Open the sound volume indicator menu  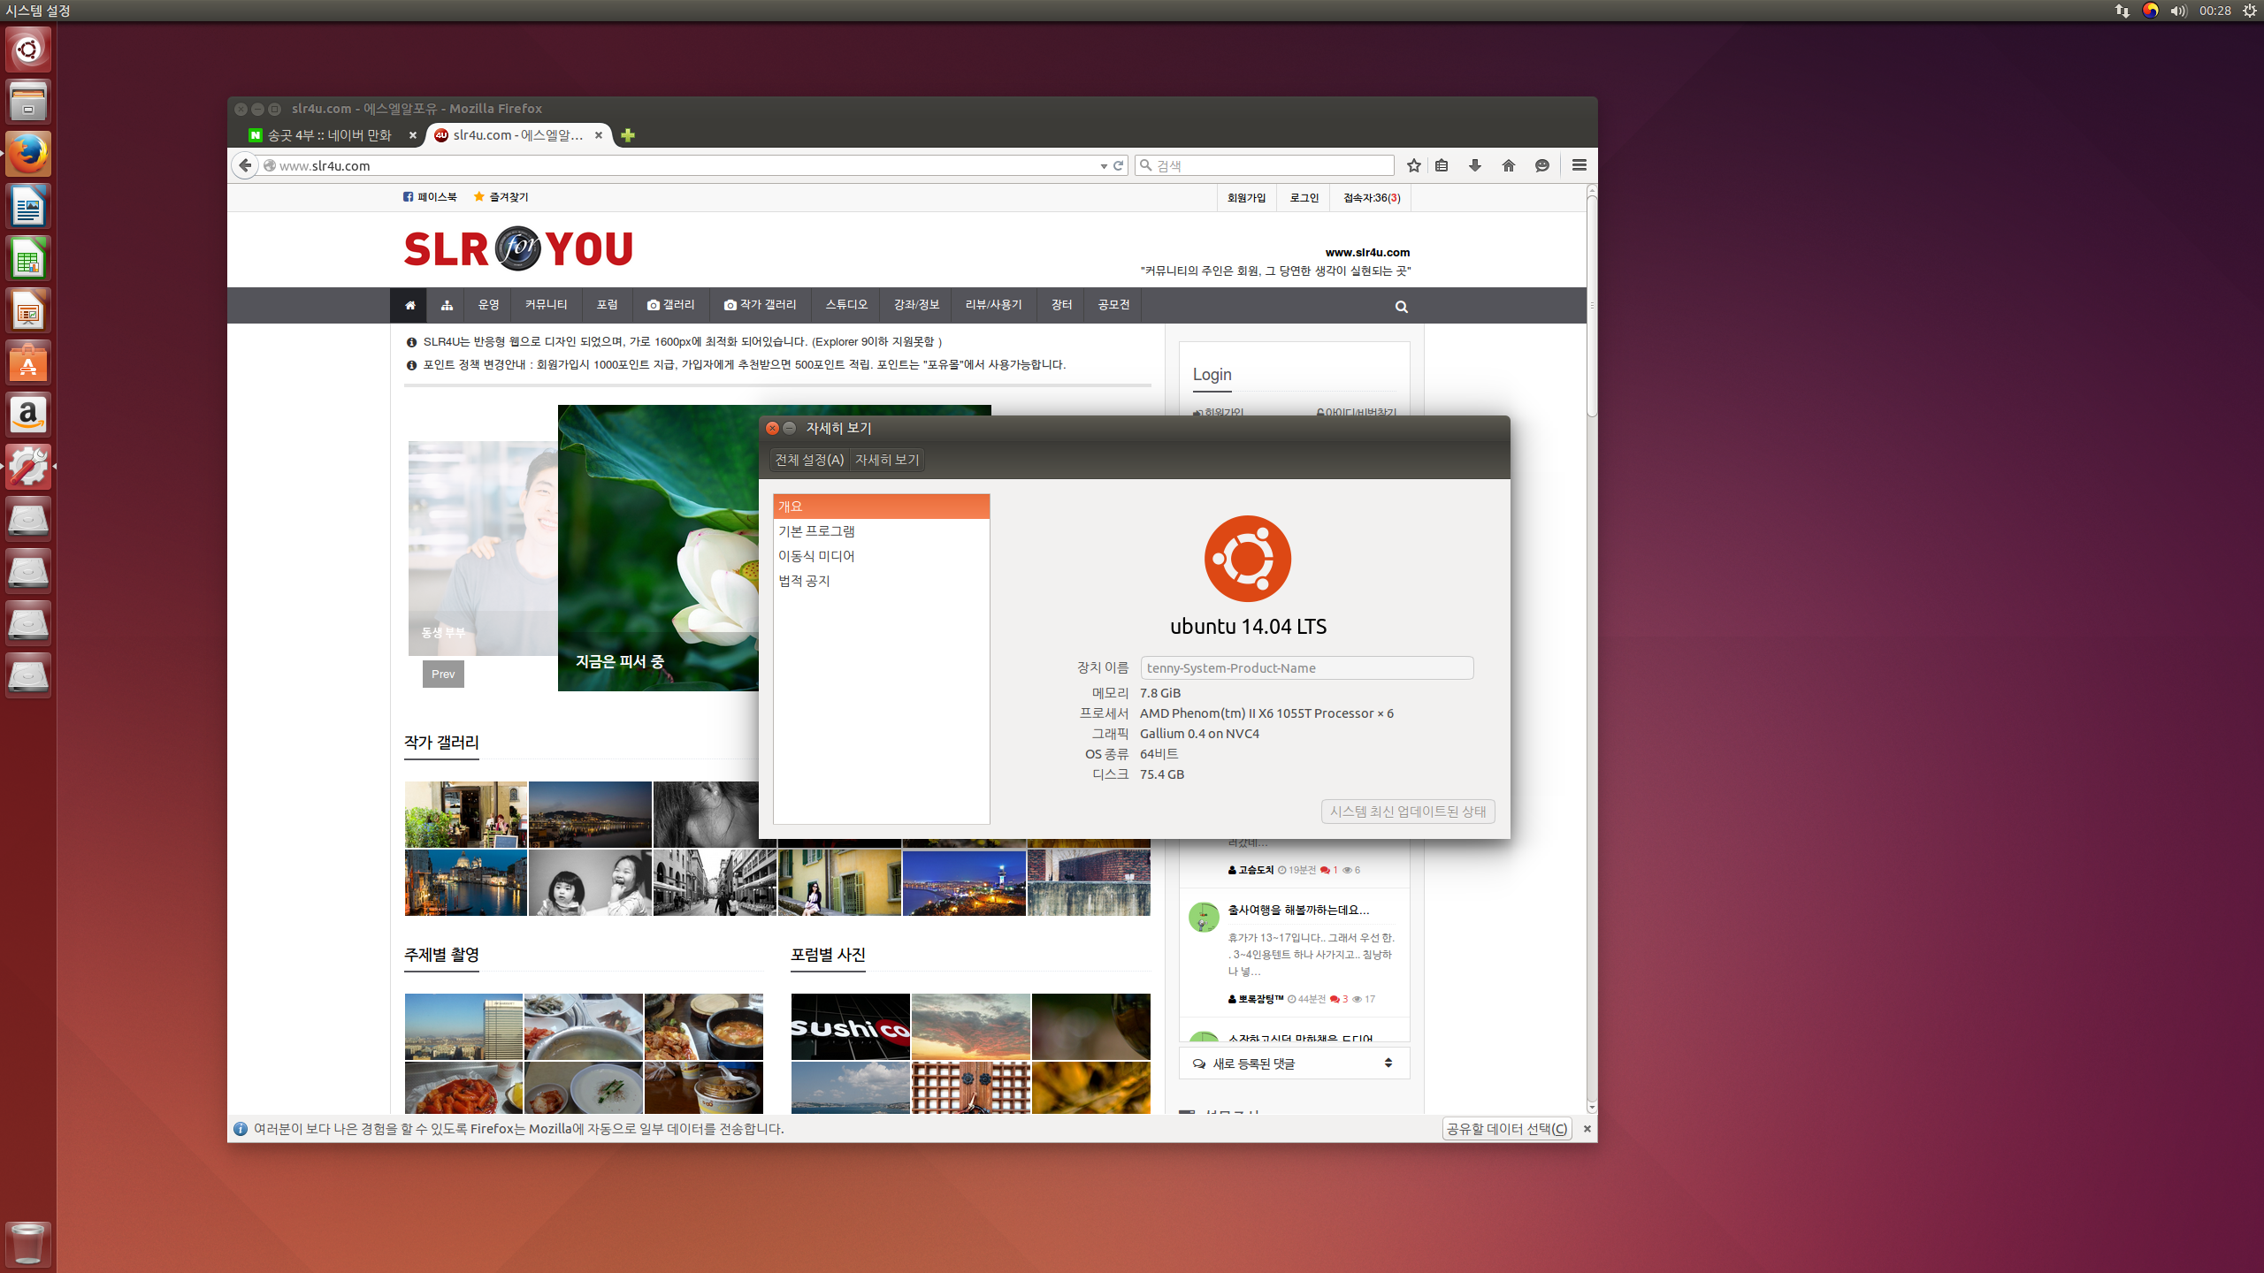[2178, 11]
